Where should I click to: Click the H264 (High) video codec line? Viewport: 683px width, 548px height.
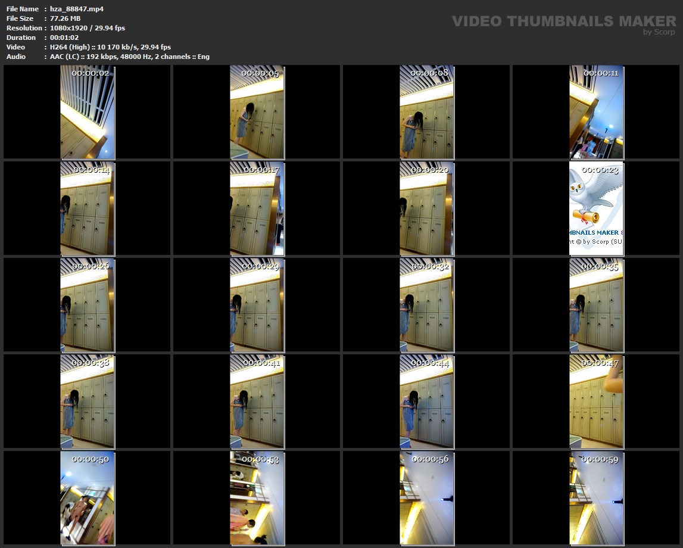pyautogui.click(x=111, y=47)
